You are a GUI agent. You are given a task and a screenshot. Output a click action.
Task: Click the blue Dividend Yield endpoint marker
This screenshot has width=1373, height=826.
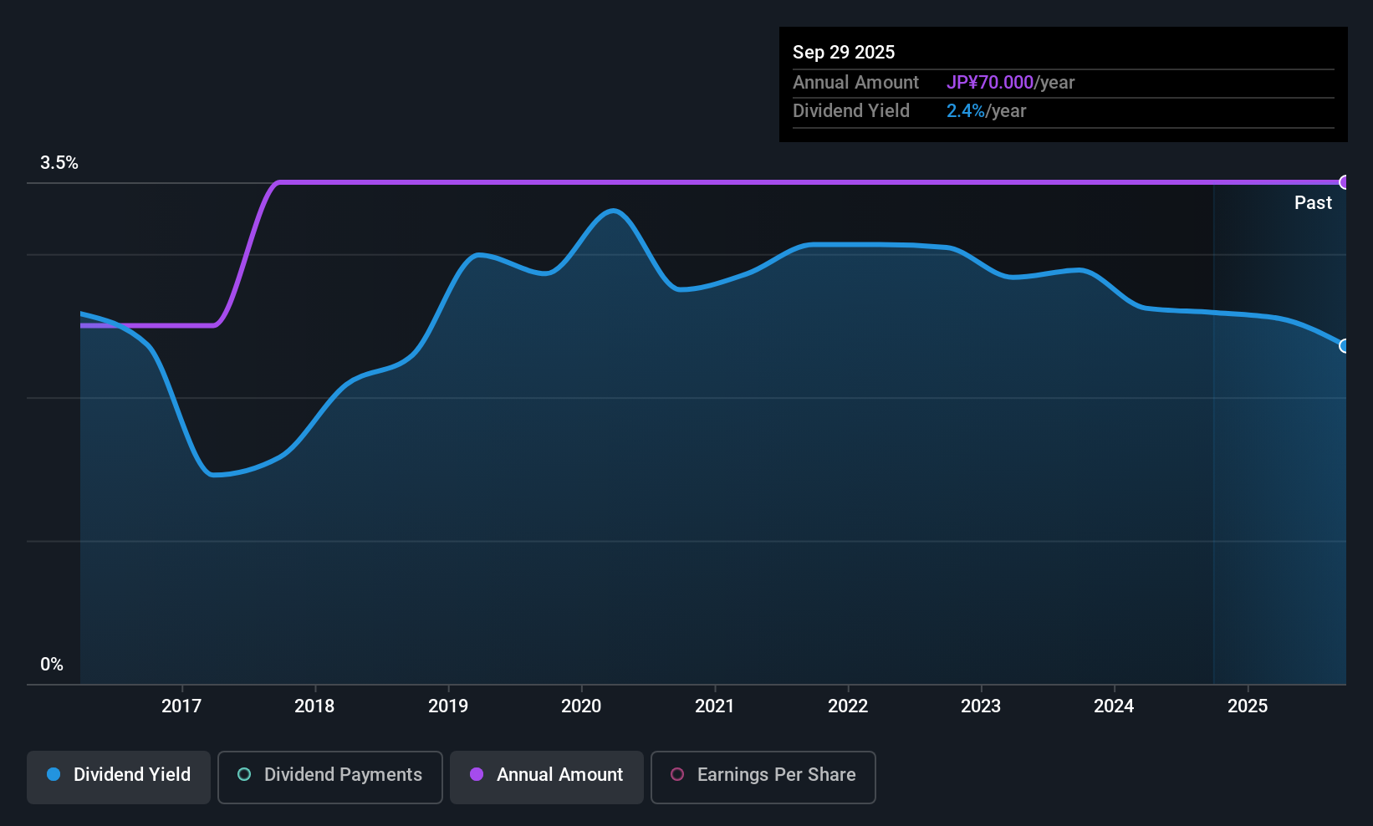[1344, 346]
